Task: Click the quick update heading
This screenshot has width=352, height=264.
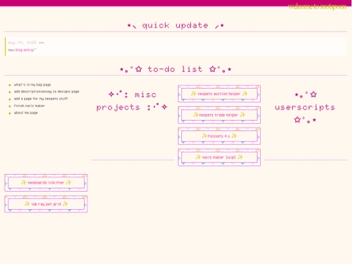Action: [175, 25]
